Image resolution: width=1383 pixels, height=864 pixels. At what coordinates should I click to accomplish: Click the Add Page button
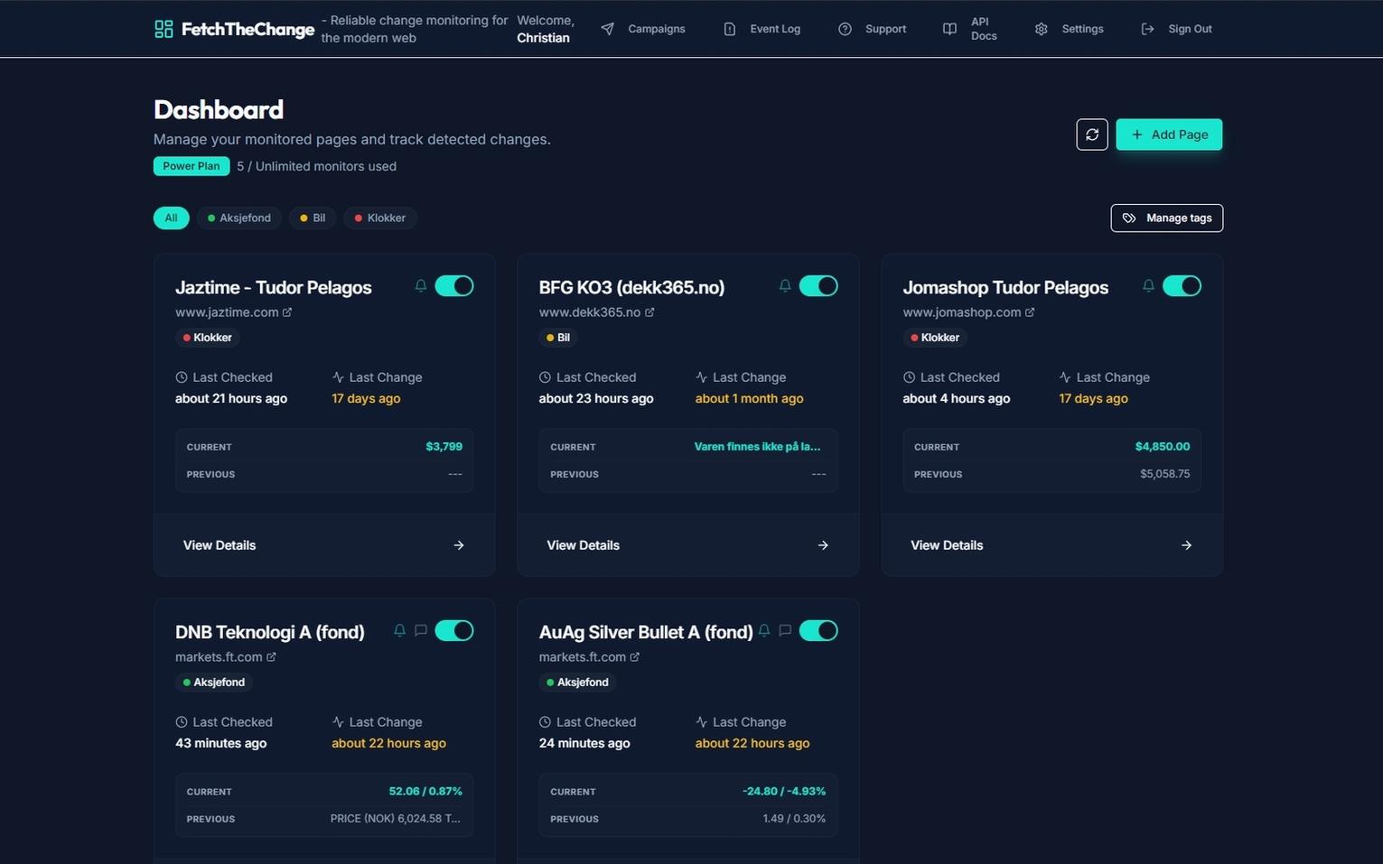click(1169, 135)
